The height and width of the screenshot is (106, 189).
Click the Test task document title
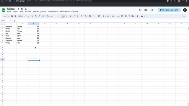(x=11, y=9)
